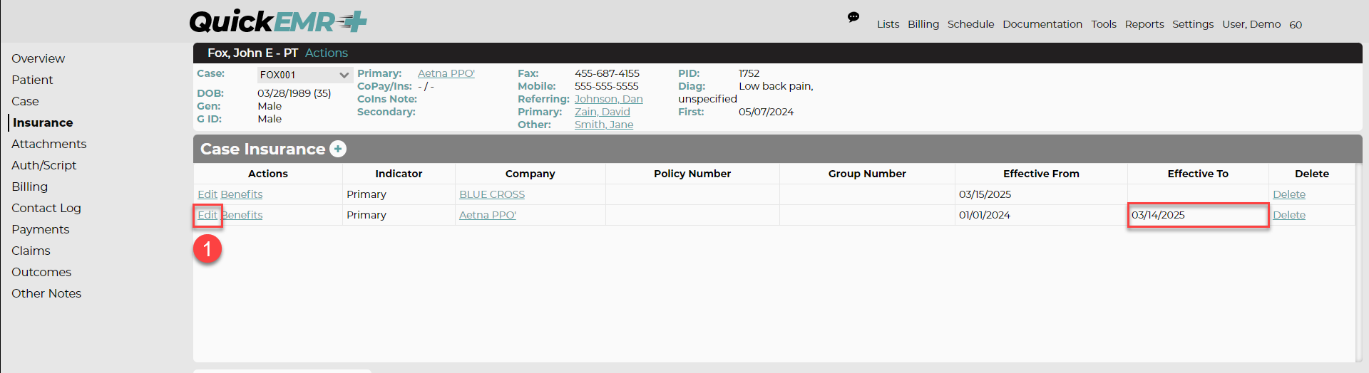Open primary provider Zain, David
Image resolution: width=1369 pixels, height=373 pixels.
(x=603, y=112)
